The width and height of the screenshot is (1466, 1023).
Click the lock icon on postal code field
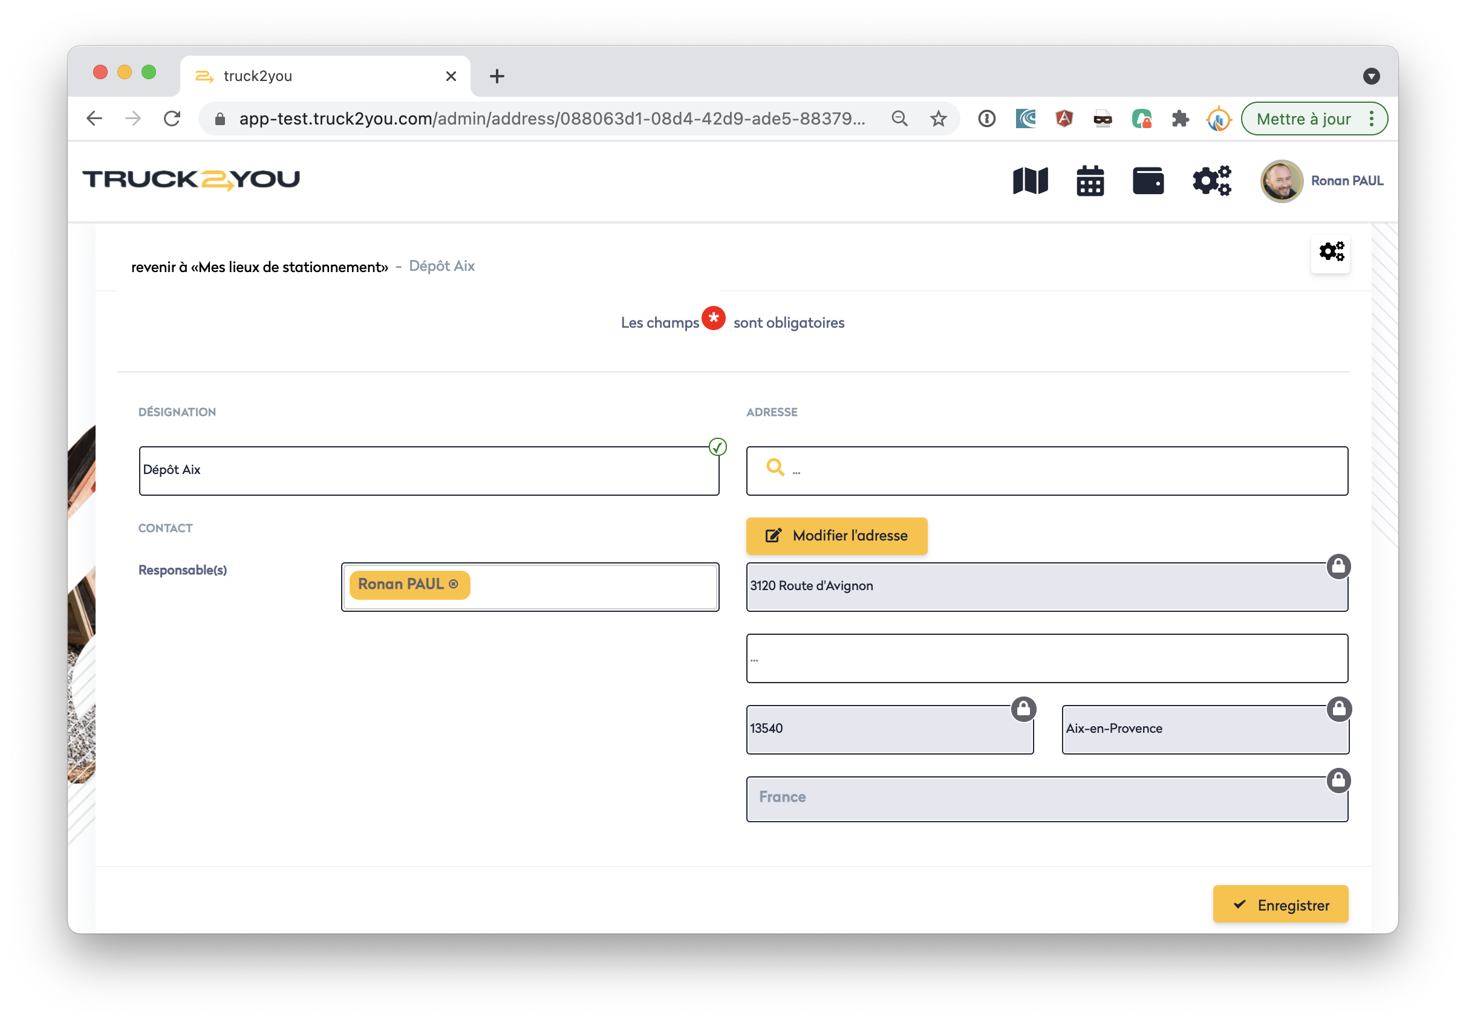pos(1023,709)
